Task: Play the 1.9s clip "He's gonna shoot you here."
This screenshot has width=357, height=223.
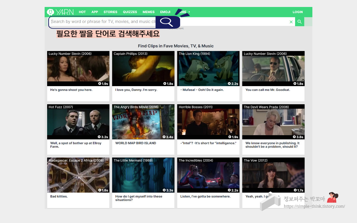Action: click(x=103, y=84)
